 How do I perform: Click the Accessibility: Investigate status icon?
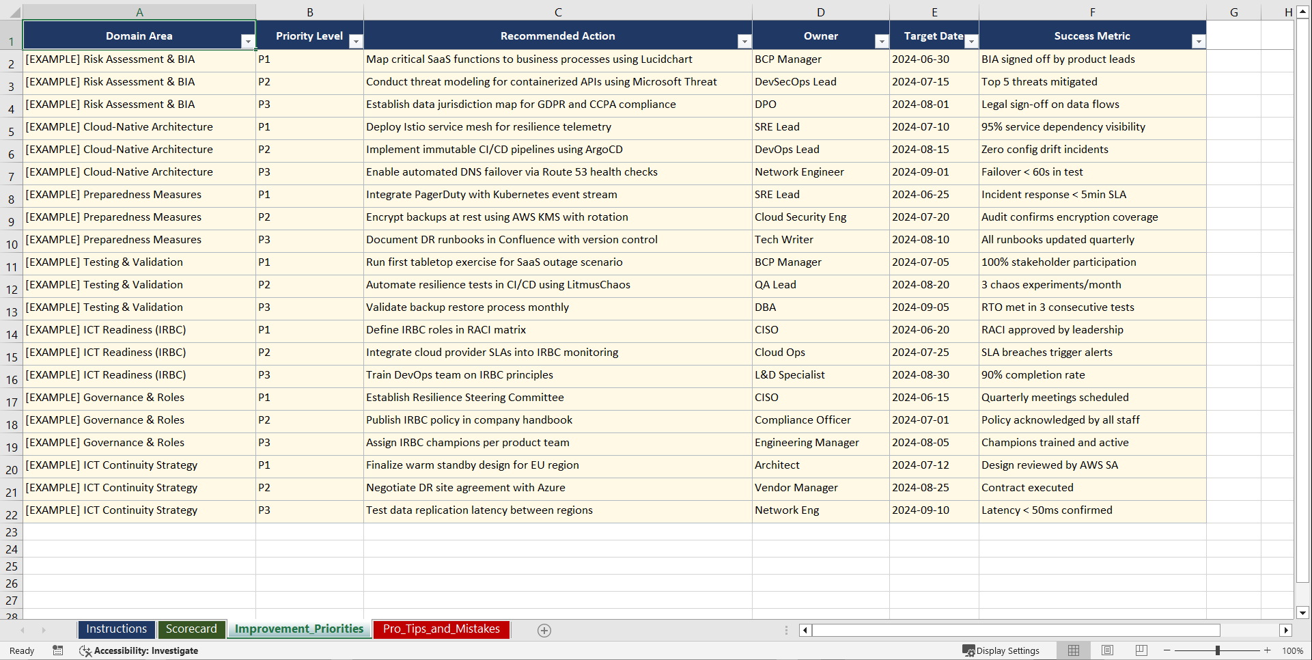coord(85,650)
